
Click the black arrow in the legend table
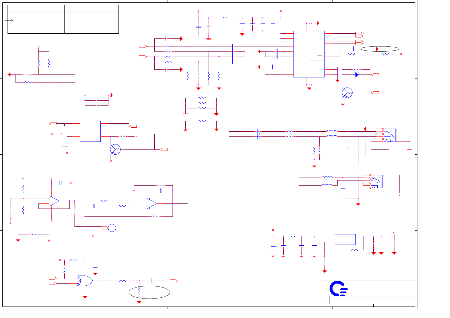click(9, 21)
